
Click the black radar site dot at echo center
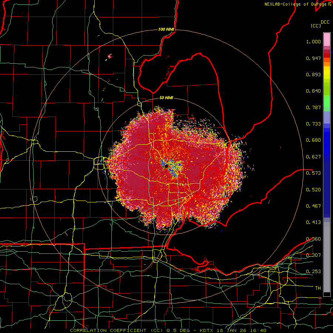pos(166,166)
